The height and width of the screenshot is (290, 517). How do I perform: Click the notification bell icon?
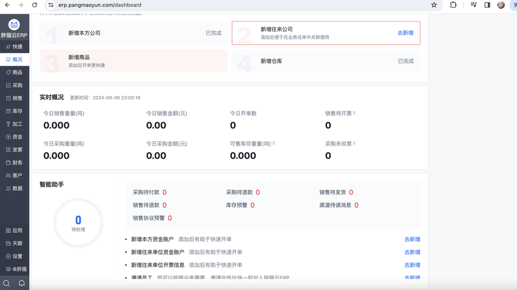point(21,283)
